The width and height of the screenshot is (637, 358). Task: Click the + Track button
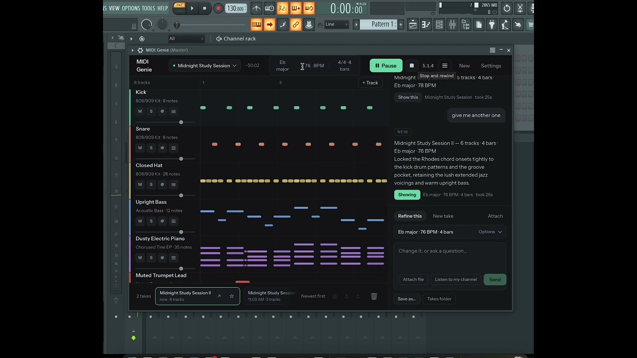coord(370,83)
